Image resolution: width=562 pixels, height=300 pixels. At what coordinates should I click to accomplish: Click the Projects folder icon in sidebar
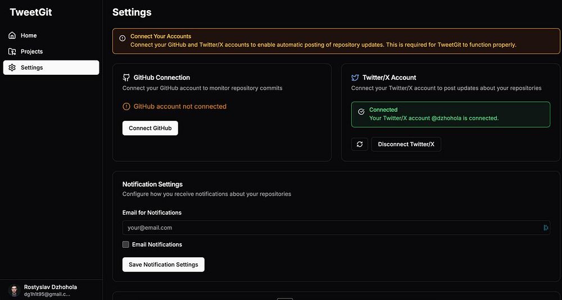tap(12, 52)
